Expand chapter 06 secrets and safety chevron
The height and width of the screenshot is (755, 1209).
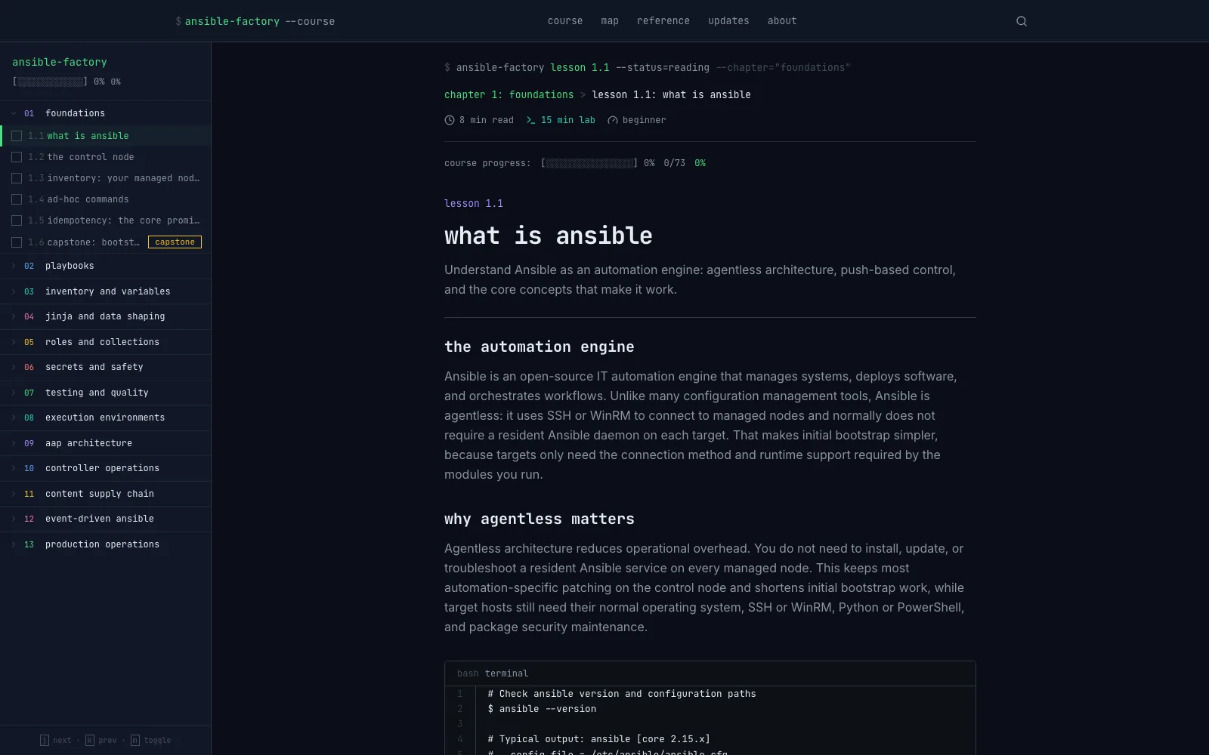(14, 367)
